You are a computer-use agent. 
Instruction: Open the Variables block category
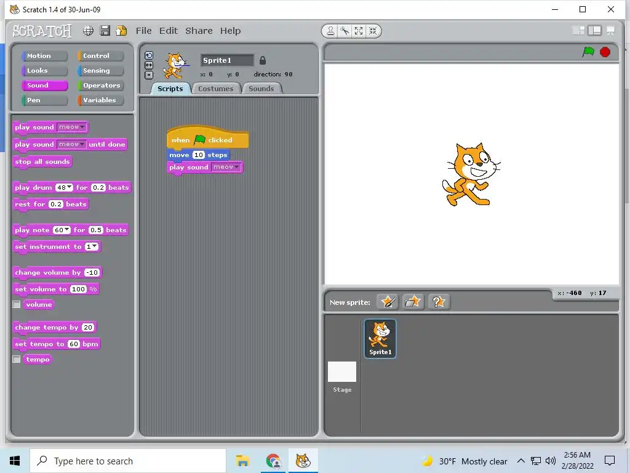100,100
